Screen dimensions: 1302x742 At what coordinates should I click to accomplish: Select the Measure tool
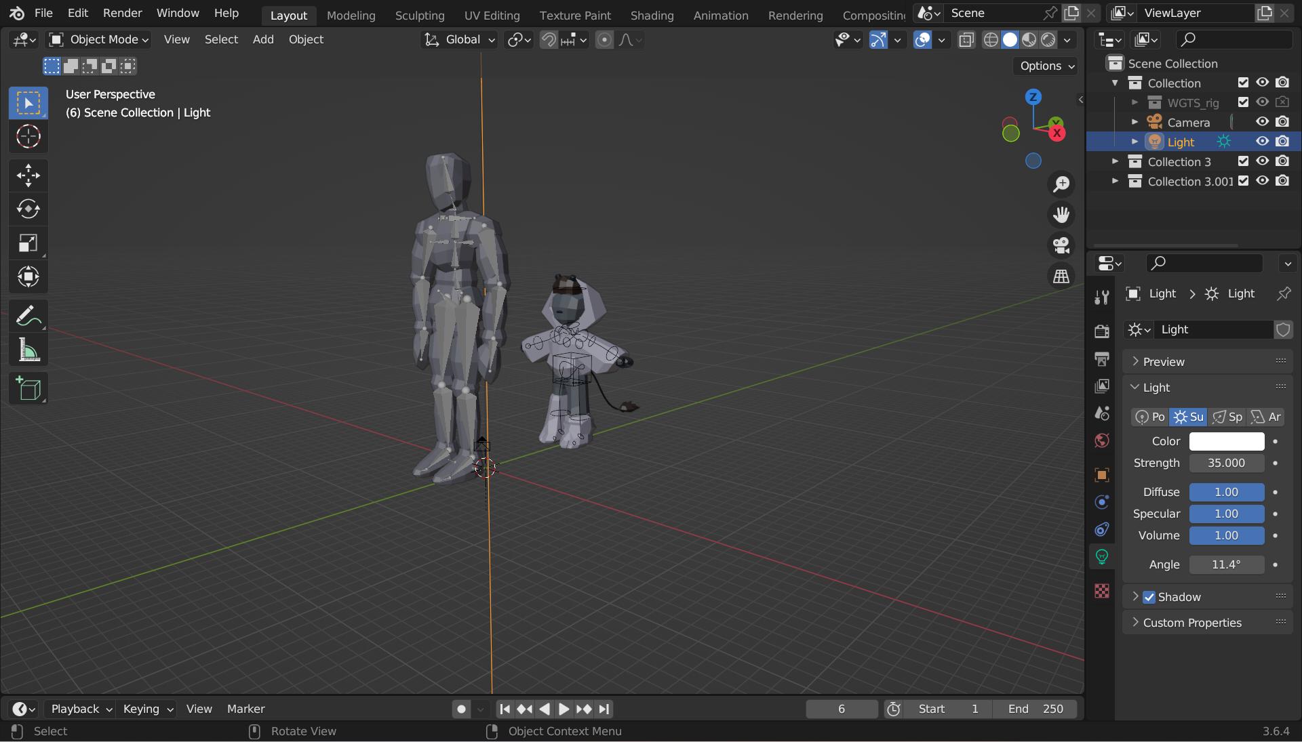pyautogui.click(x=28, y=350)
